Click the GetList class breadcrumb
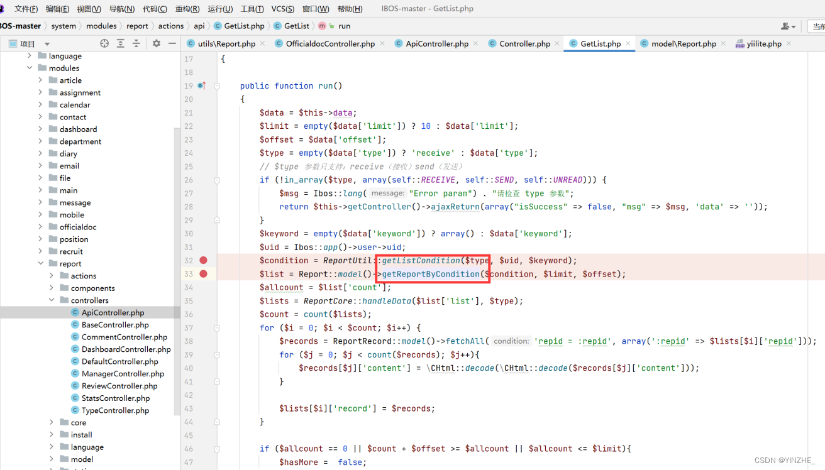Image resolution: width=825 pixels, height=470 pixels. click(292, 26)
